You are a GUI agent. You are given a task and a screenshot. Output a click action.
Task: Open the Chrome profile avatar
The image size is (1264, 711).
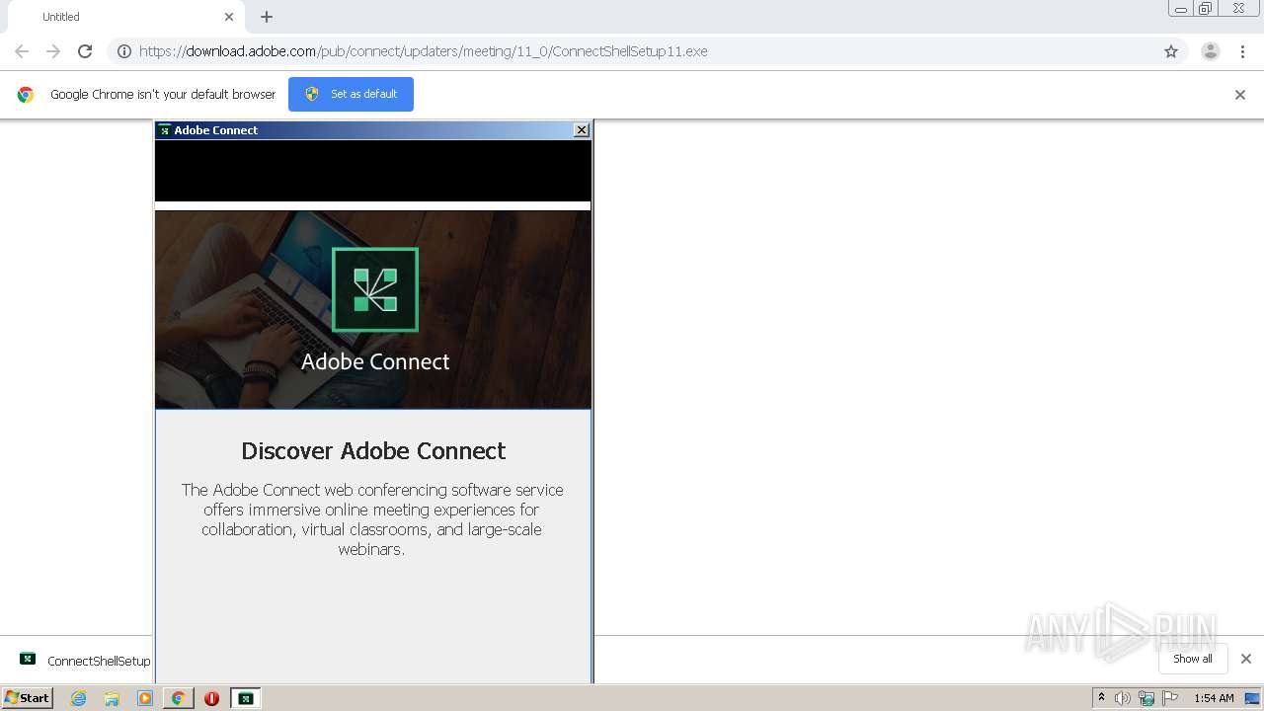(1211, 51)
